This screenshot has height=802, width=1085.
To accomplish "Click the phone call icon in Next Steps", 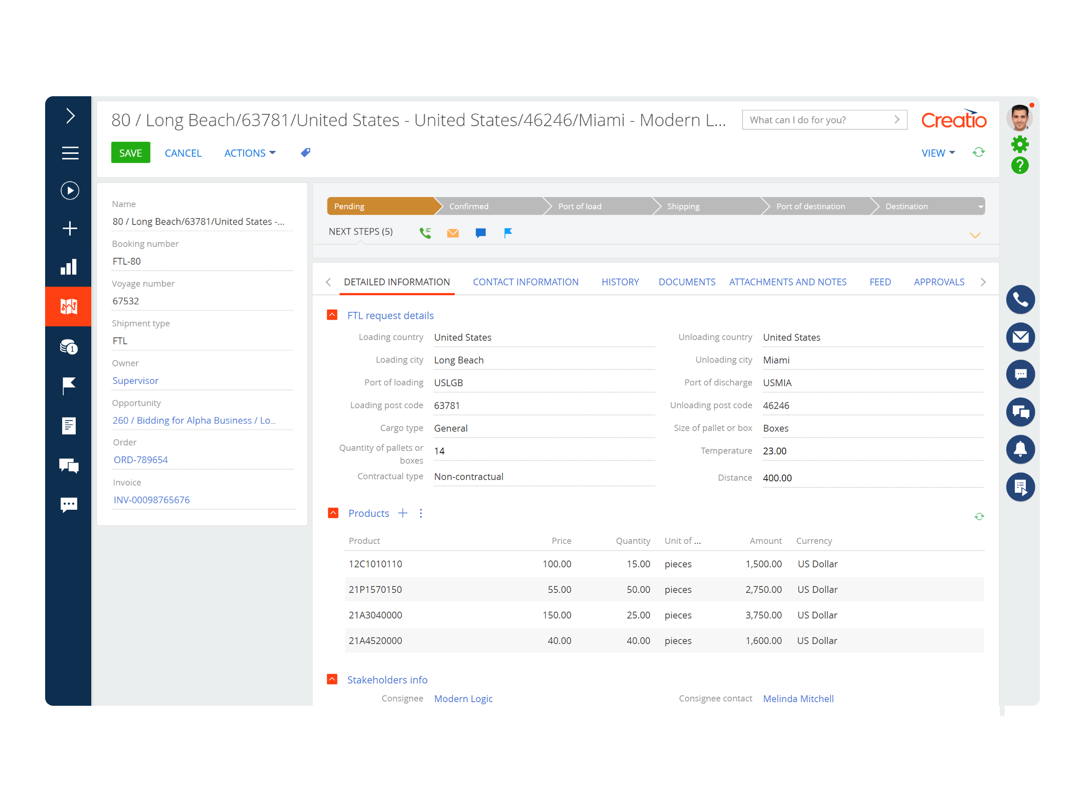I will (425, 233).
